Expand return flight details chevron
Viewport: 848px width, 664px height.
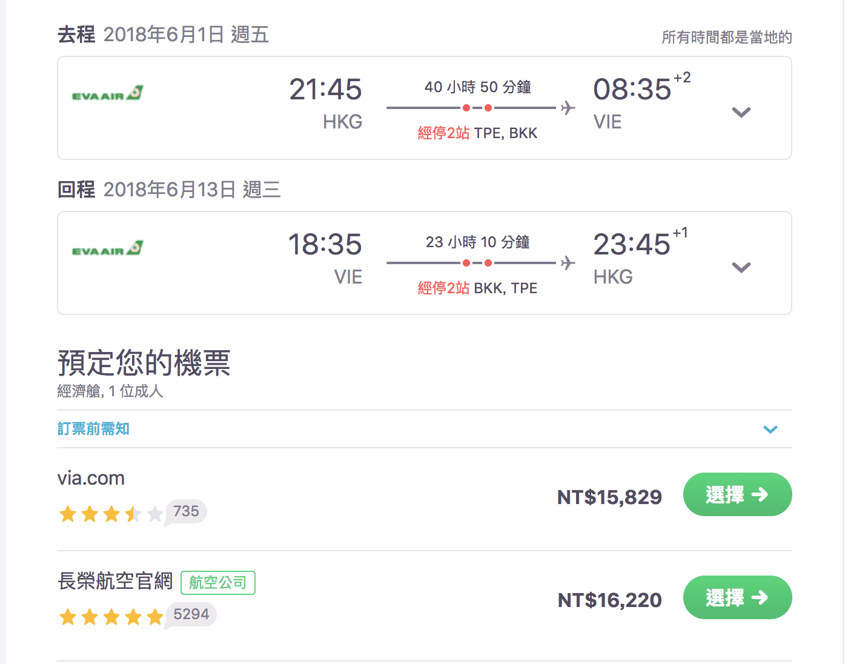coord(741,267)
